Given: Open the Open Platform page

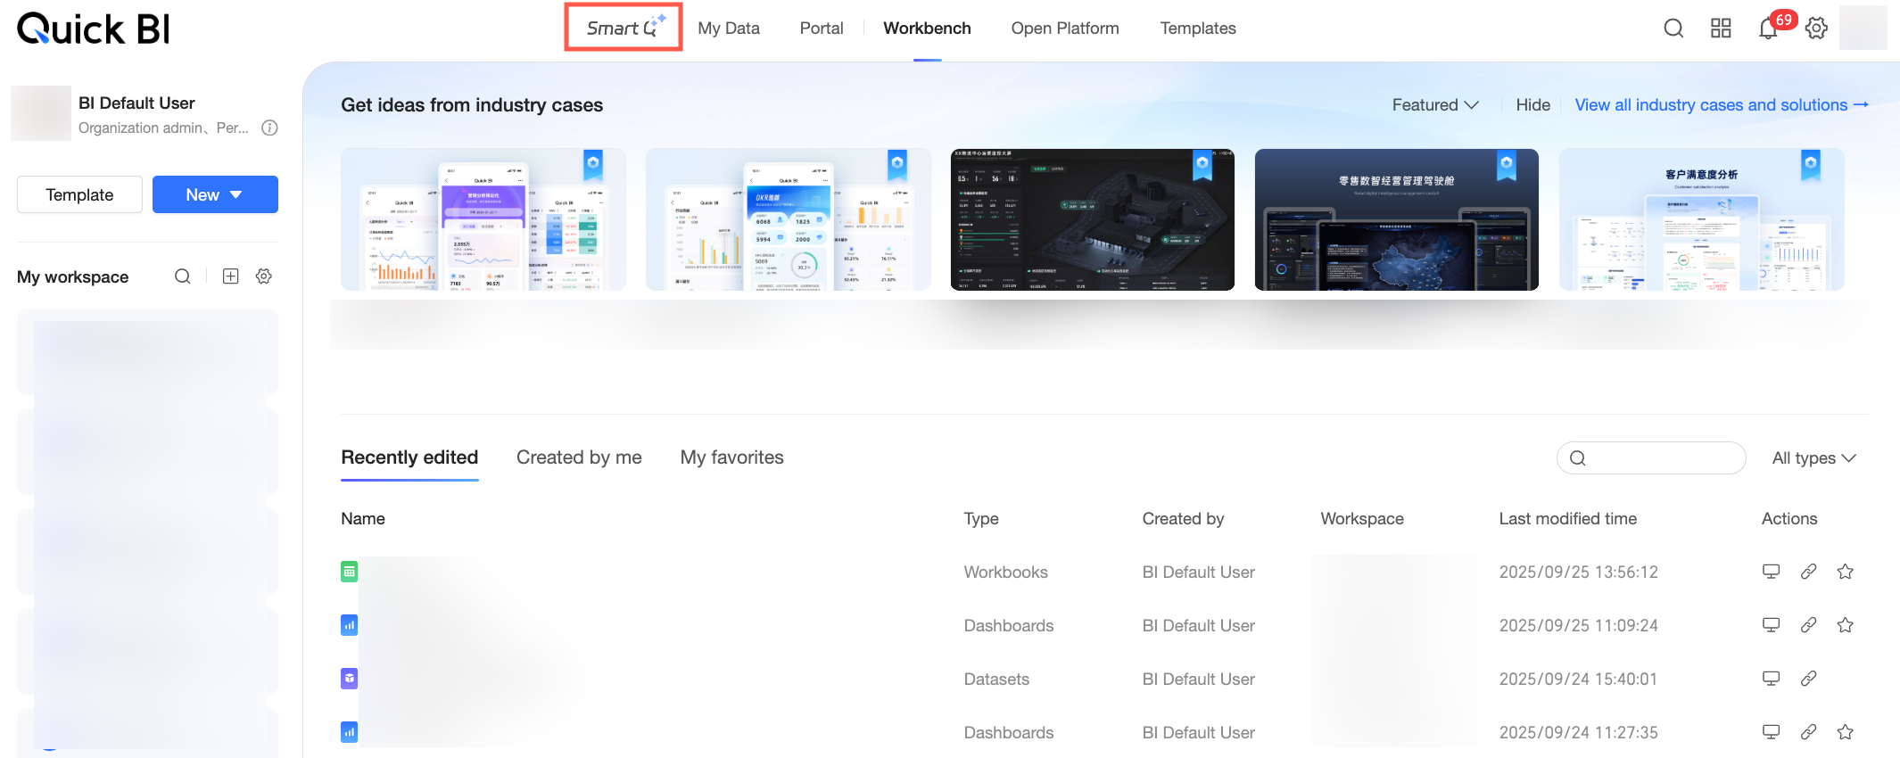Looking at the screenshot, I should [1065, 28].
